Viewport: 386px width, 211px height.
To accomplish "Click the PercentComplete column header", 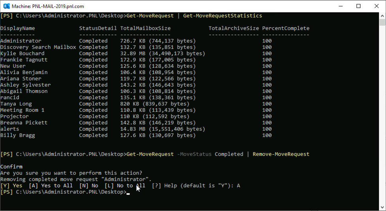I will (286, 28).
